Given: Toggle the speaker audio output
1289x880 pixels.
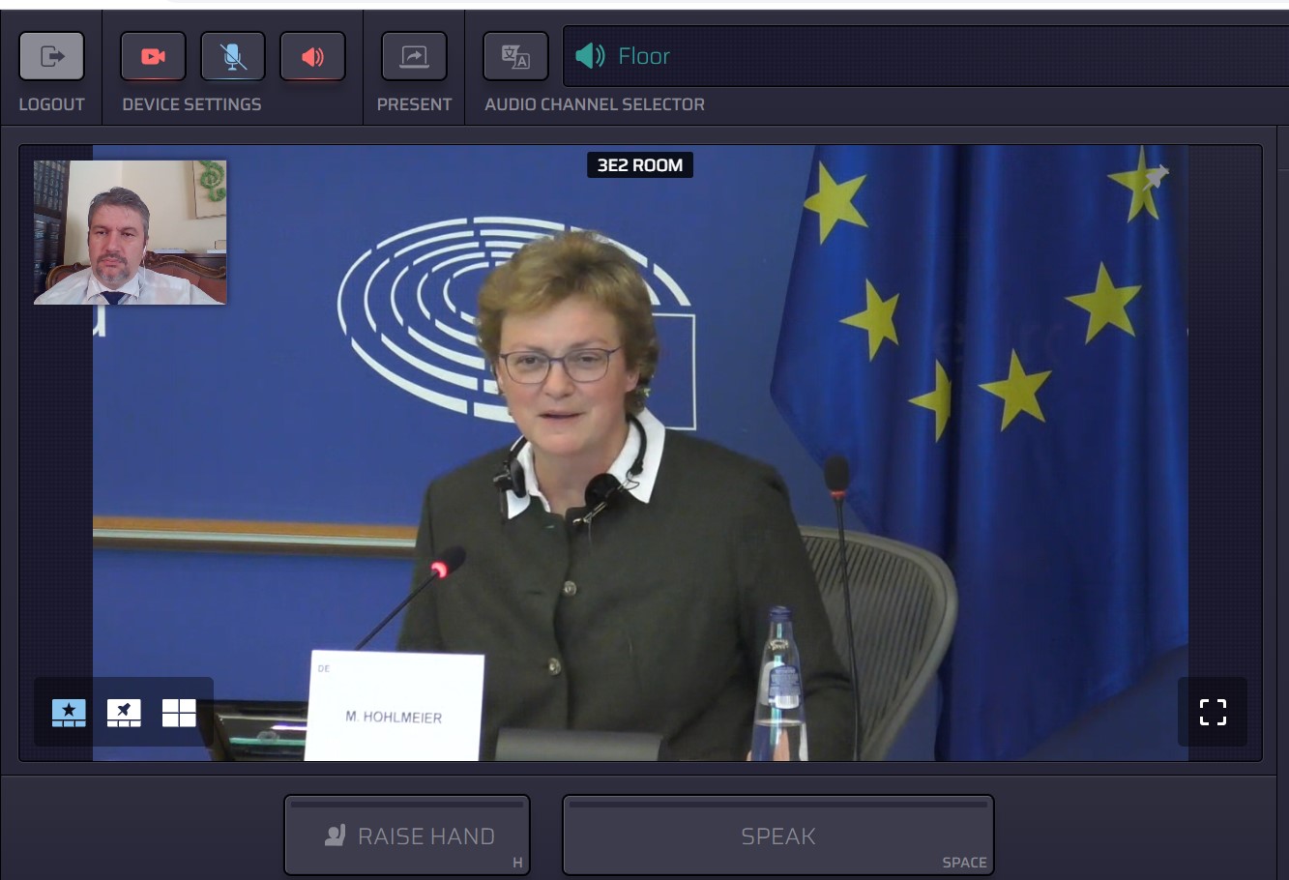Looking at the screenshot, I should [312, 56].
